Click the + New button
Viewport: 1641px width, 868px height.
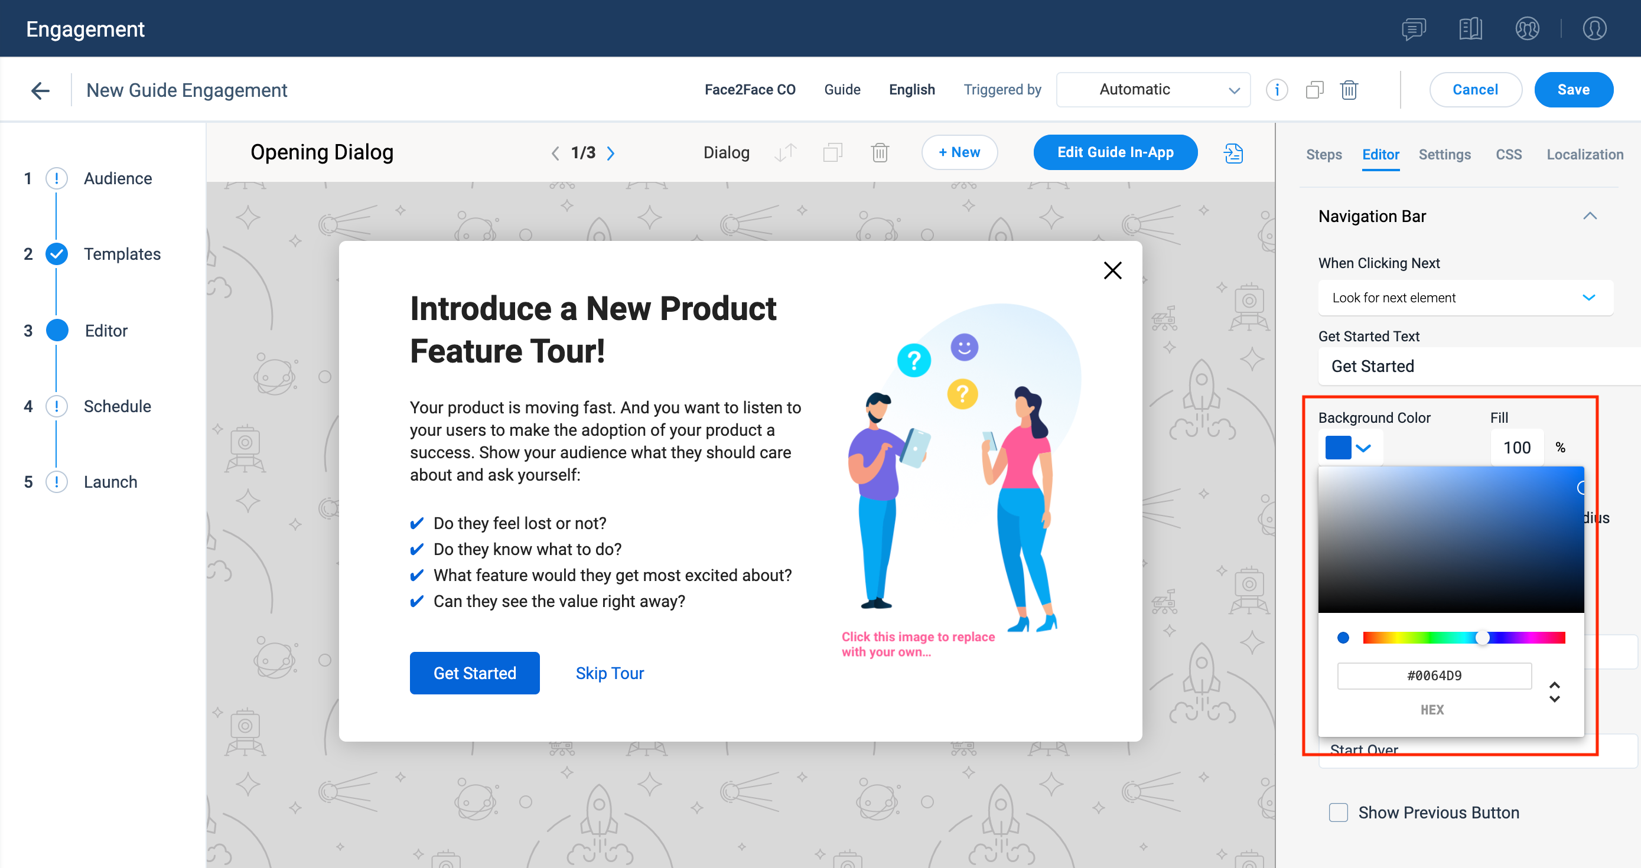tap(959, 152)
